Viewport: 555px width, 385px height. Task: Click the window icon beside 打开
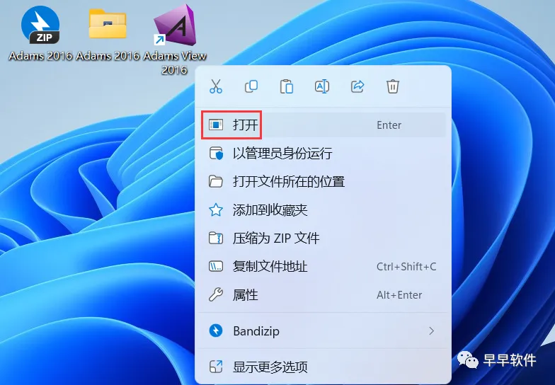216,125
